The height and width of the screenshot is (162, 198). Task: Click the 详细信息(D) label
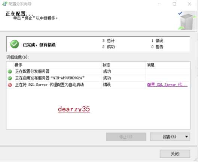[18, 57]
